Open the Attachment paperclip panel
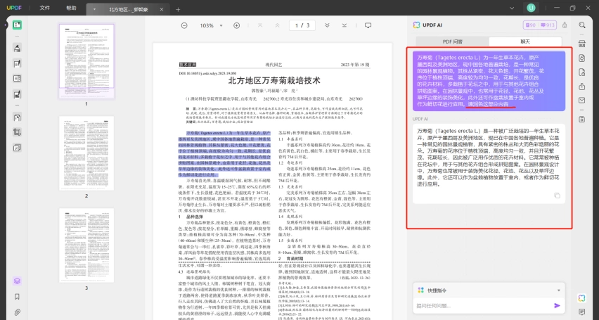This screenshot has height=320, width=599. coord(17,312)
